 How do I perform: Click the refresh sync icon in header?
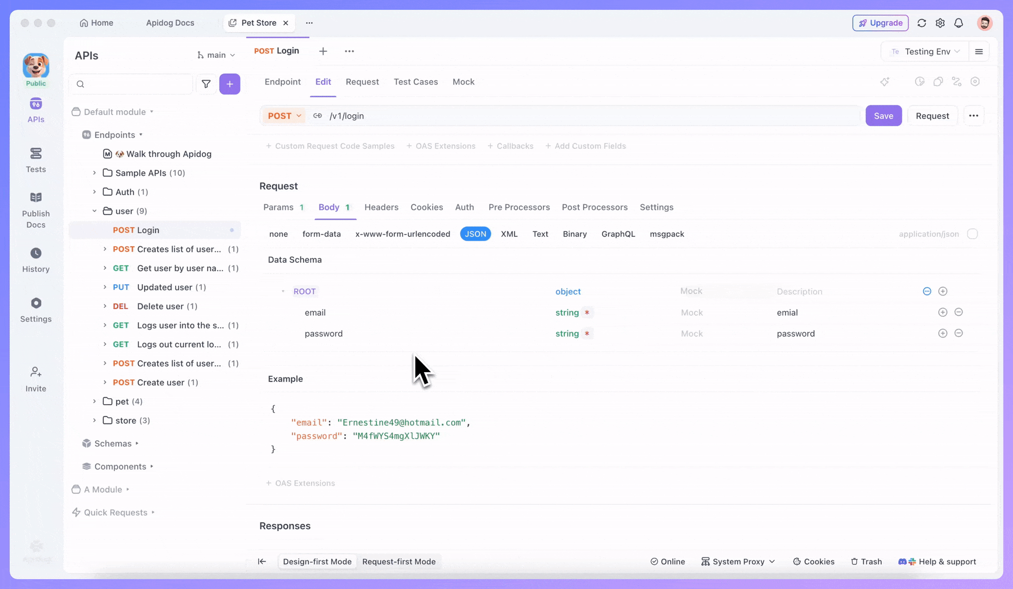tap(921, 23)
